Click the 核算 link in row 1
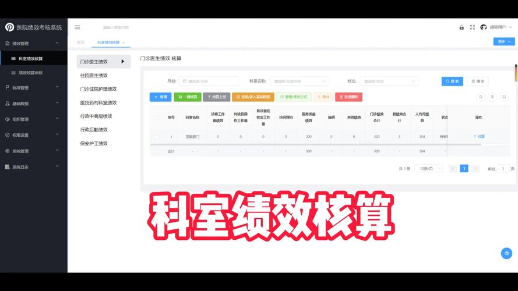This screenshot has width=518, height=291. pyautogui.click(x=479, y=136)
